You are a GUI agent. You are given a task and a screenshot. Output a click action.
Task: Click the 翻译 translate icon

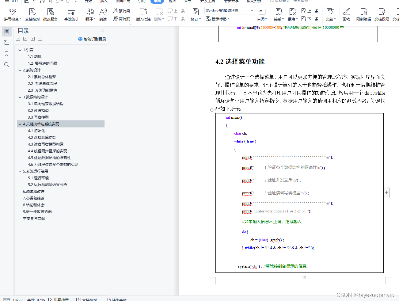[x=90, y=12]
